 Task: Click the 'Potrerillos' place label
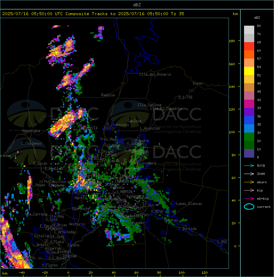click(x=55, y=182)
